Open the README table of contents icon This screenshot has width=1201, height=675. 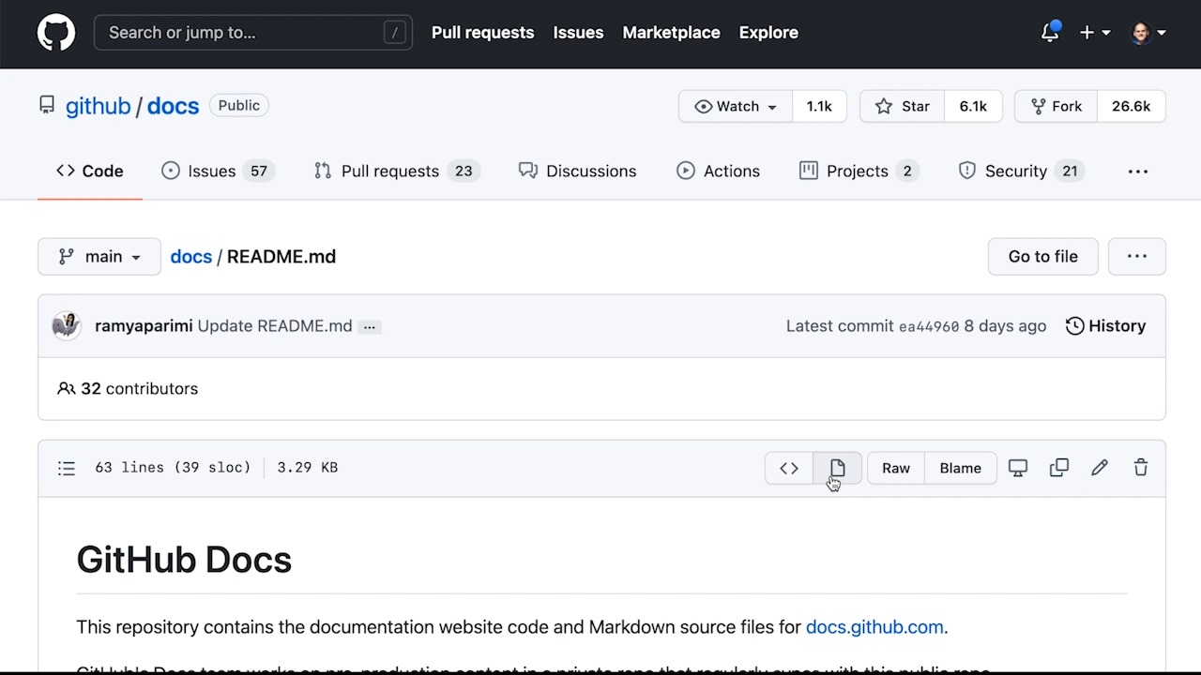click(x=66, y=467)
